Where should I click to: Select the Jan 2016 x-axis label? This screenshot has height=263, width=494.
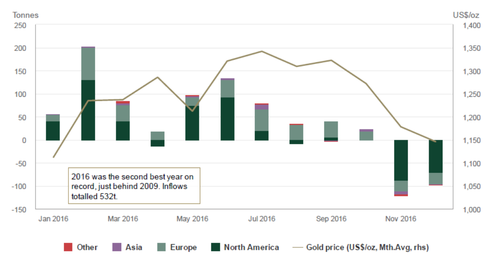(53, 219)
